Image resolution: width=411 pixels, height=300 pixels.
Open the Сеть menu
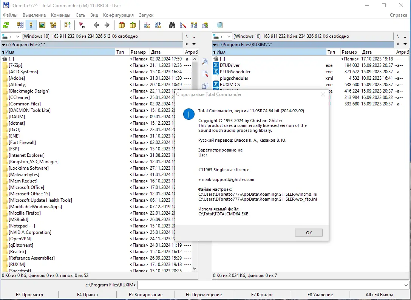[80, 15]
